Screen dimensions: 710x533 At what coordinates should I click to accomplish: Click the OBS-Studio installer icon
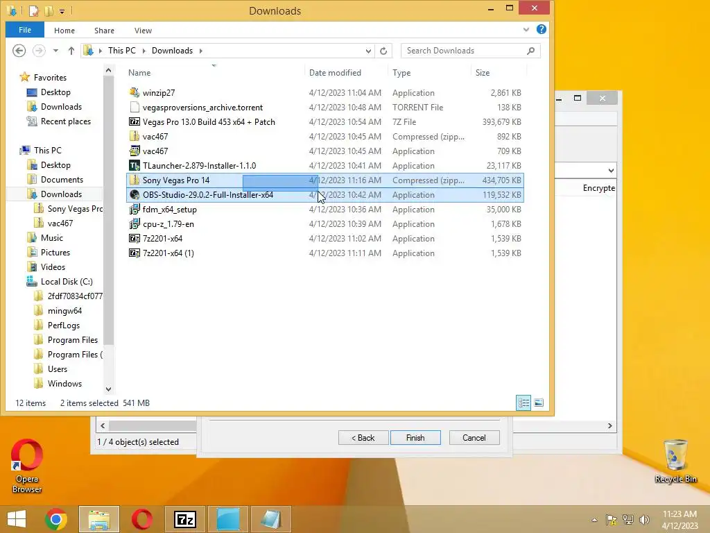point(135,195)
